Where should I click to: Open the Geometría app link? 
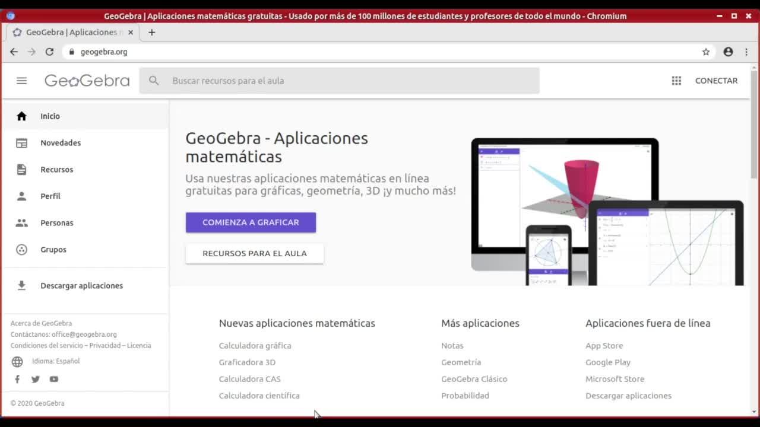(x=461, y=362)
